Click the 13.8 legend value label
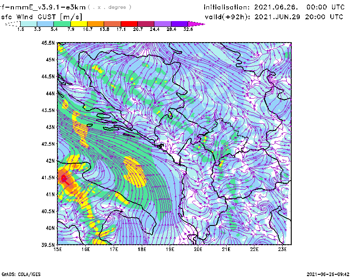 click(x=105, y=29)
